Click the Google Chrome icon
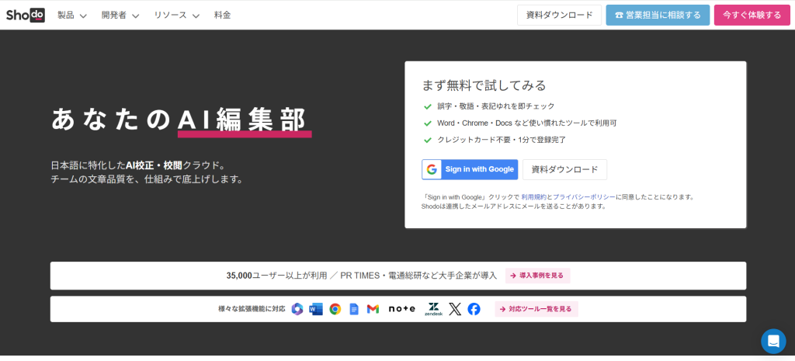Image resolution: width=795 pixels, height=361 pixels. tap(335, 309)
